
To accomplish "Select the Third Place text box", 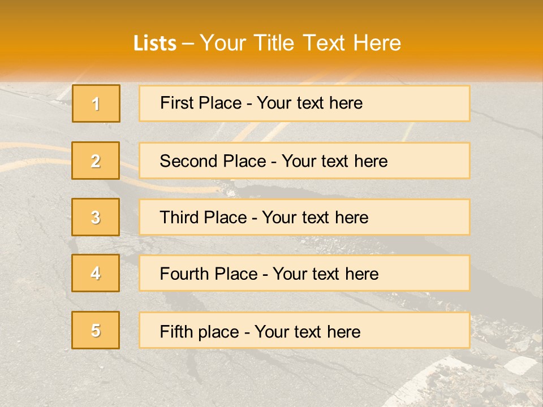I will tap(304, 217).
